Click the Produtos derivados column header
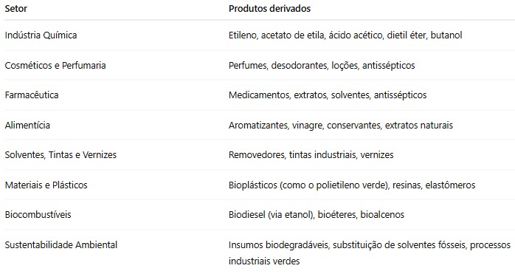 269,9
